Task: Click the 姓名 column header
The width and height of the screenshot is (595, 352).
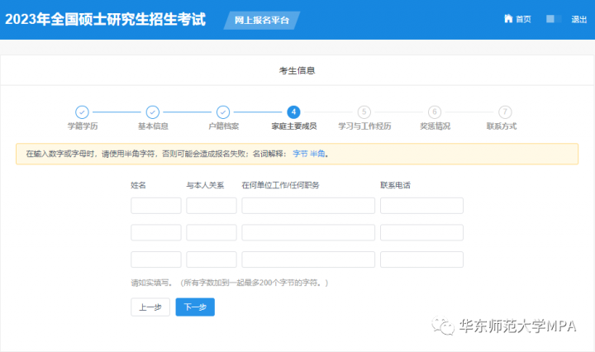Action: [x=138, y=185]
